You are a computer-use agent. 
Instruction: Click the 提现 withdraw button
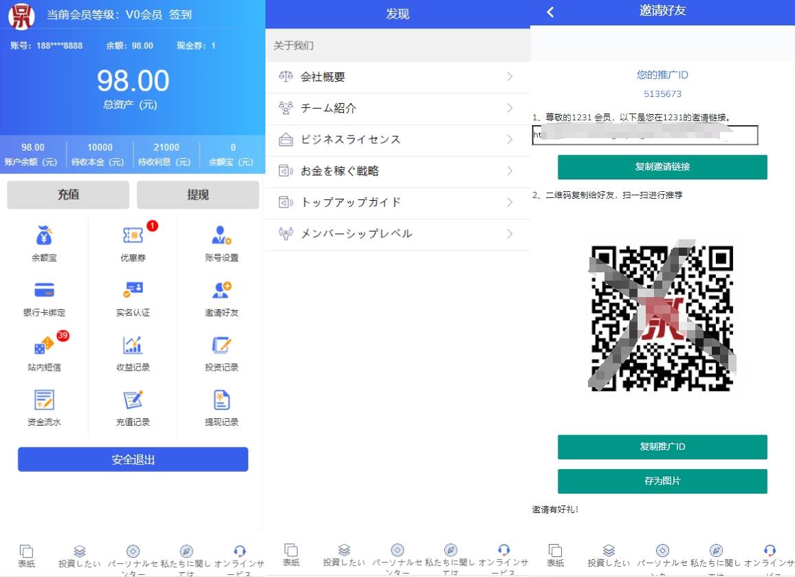click(198, 195)
